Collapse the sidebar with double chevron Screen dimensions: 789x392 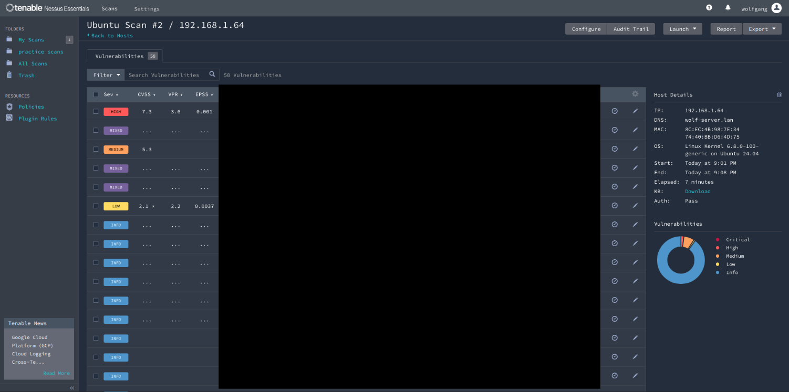72,388
